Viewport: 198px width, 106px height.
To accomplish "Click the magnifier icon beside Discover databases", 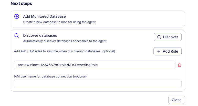I will pyautogui.click(x=17, y=35).
